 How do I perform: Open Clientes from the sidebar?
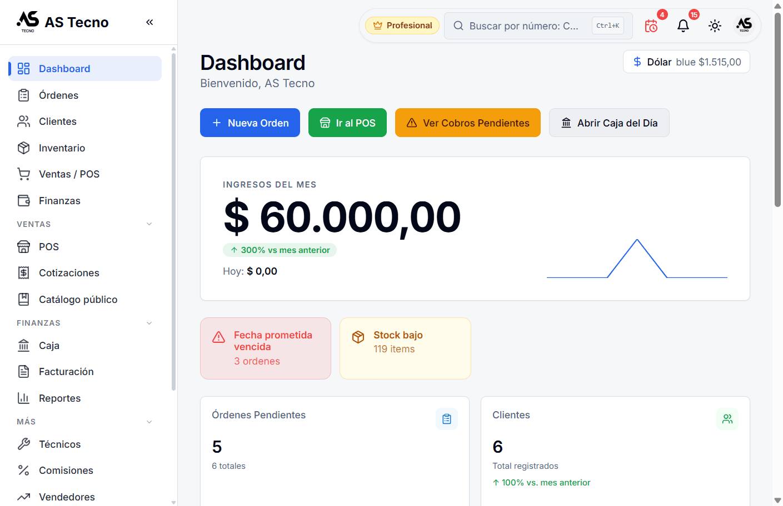85,122
